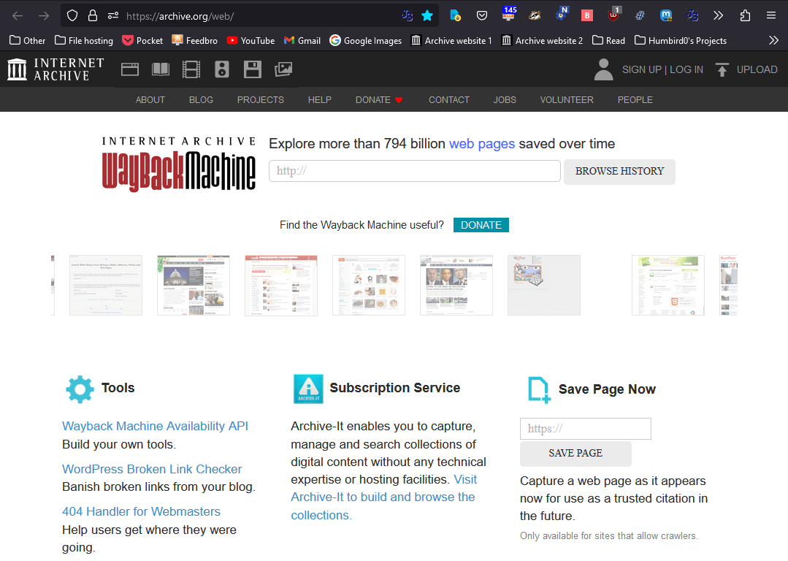Screen dimensions: 788x561
Task: Open the Other bookmarks folder
Action: tap(27, 40)
